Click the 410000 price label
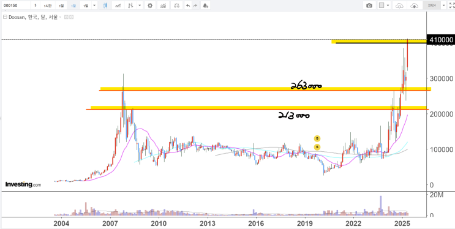The image size is (455, 229). click(x=441, y=40)
